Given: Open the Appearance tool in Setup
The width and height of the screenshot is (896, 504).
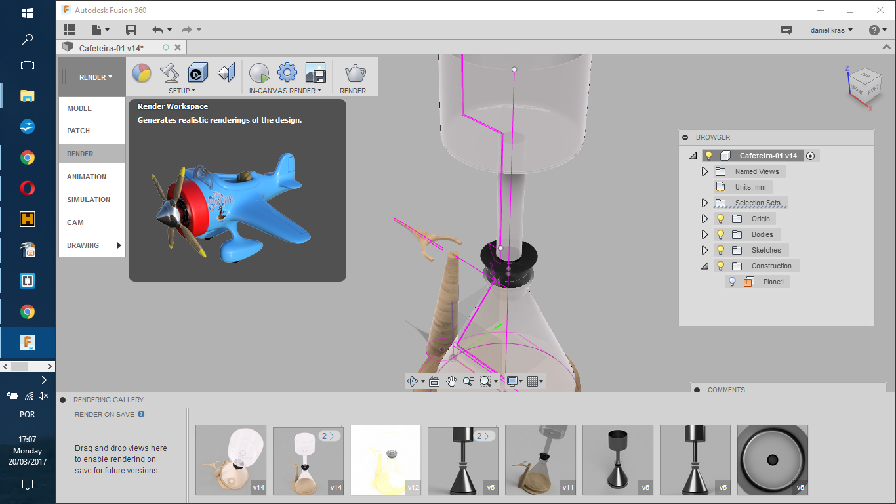Looking at the screenshot, I should [x=142, y=72].
